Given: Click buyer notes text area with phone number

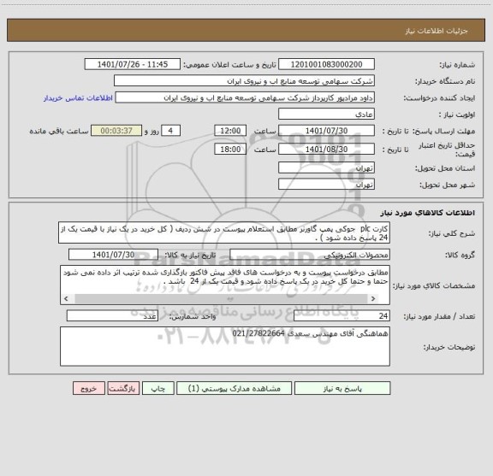Looking at the screenshot, I should (x=225, y=346).
